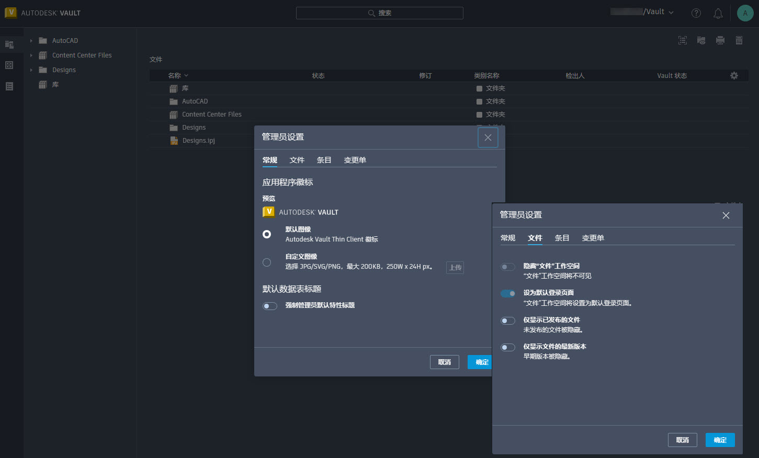The image size is (759, 458).
Task: Click the sort chevron next to 名称 column
Action: (x=186, y=76)
